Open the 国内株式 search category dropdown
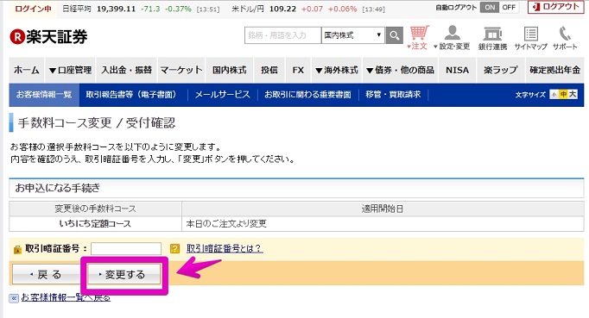The height and width of the screenshot is (318, 589). (x=352, y=35)
